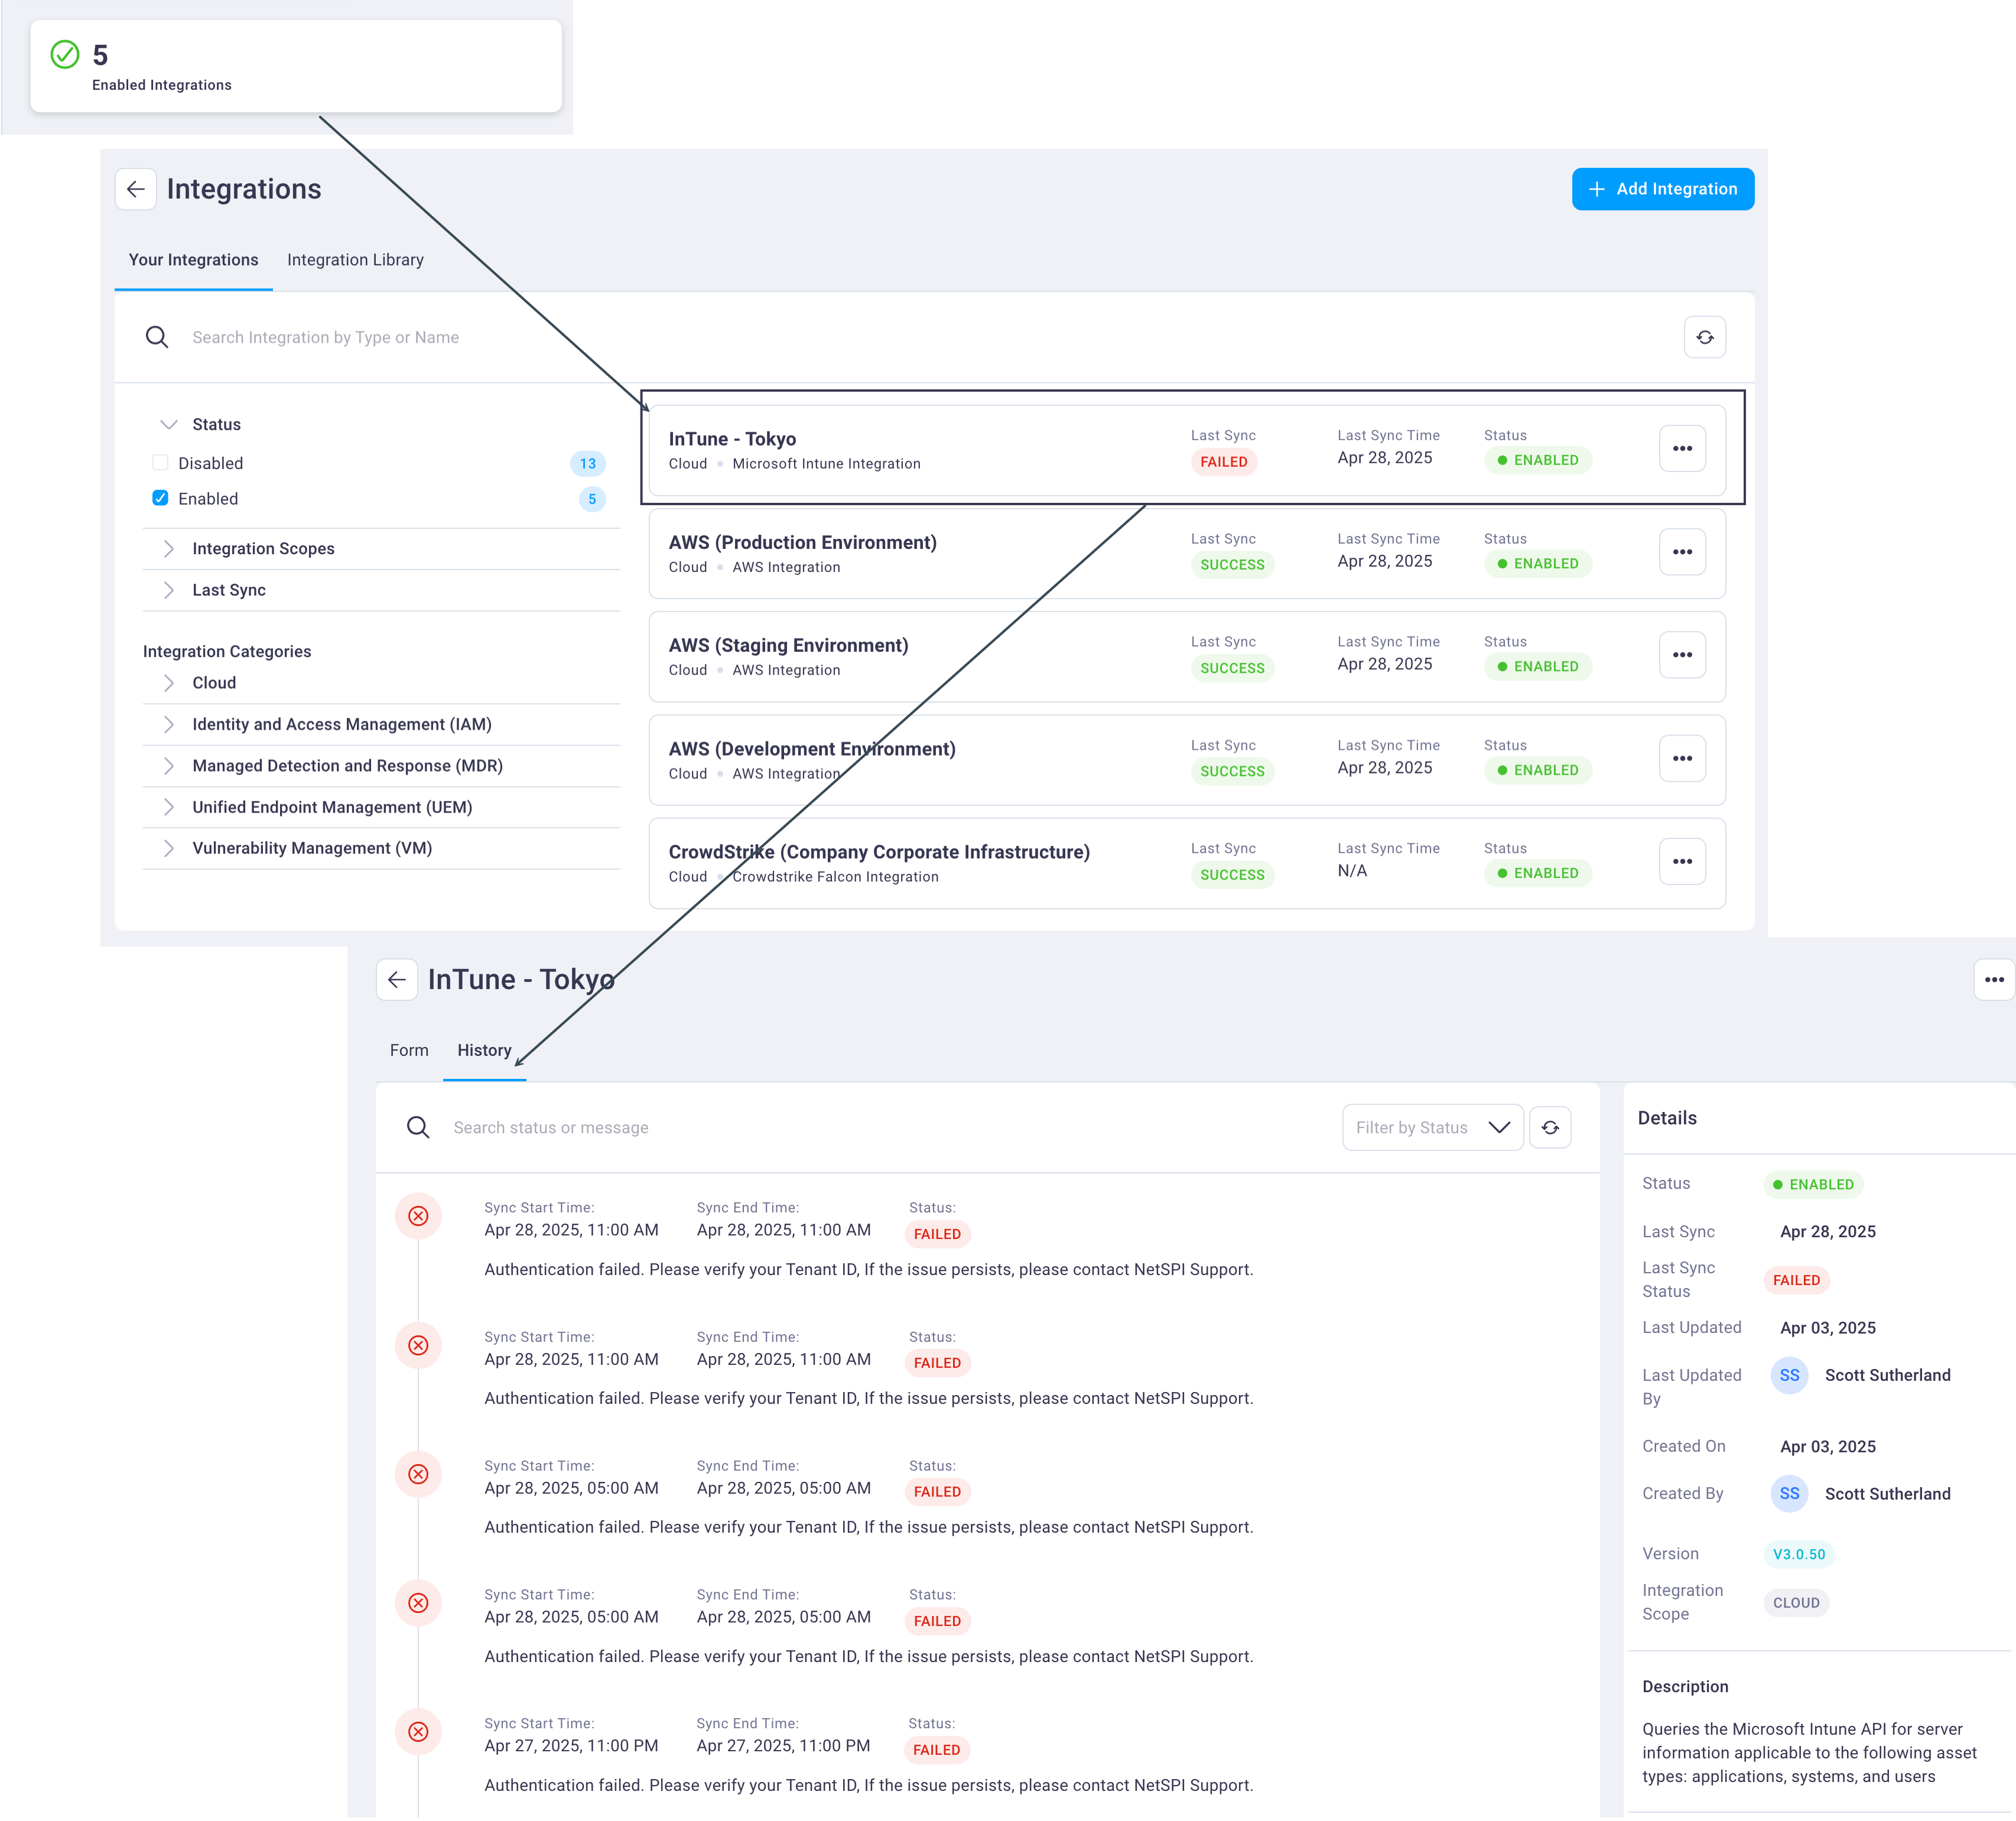The width and height of the screenshot is (2016, 1821).
Task: Expand Vulnerability Management category
Action: (169, 848)
